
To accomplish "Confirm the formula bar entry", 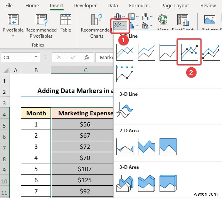I will click(x=73, y=57).
